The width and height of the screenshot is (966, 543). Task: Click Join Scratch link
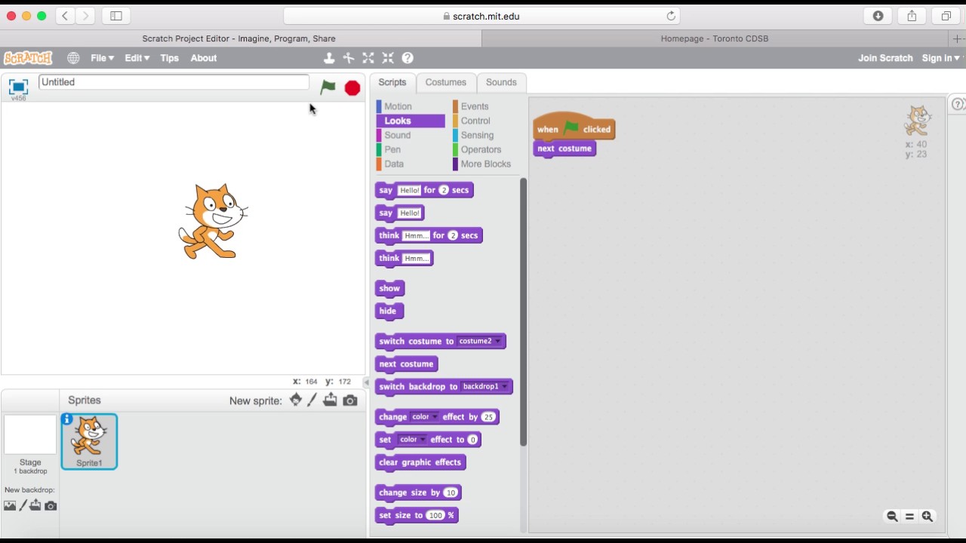[x=885, y=58]
